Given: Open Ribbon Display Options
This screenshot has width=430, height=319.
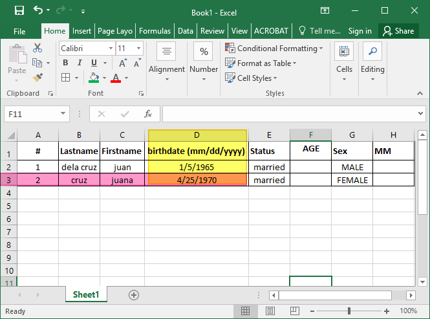Looking at the screenshot, I should (x=325, y=11).
